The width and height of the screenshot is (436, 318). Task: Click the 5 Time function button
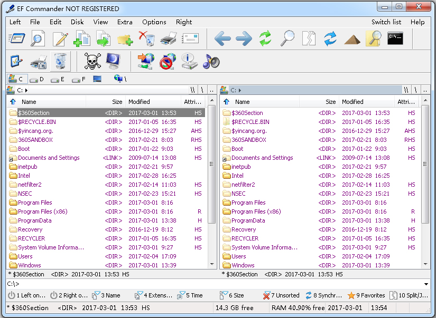pos(190,295)
